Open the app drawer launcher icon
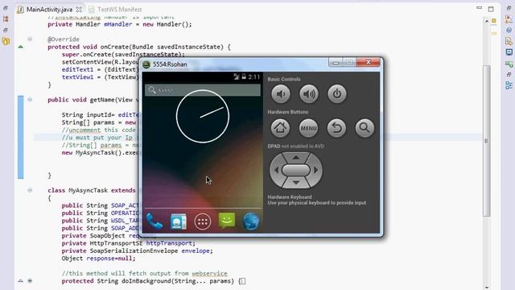This screenshot has height=290, width=515. click(203, 222)
